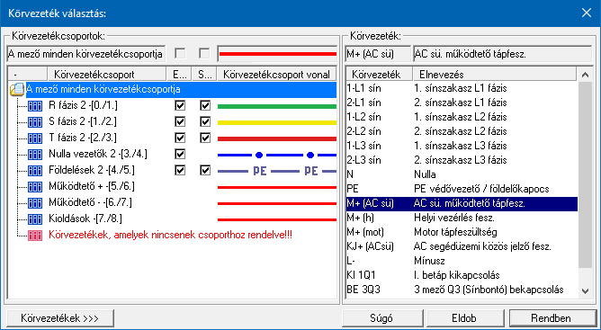Select the PE védővezető list entry
The width and height of the screenshot is (601, 330).
(462, 189)
